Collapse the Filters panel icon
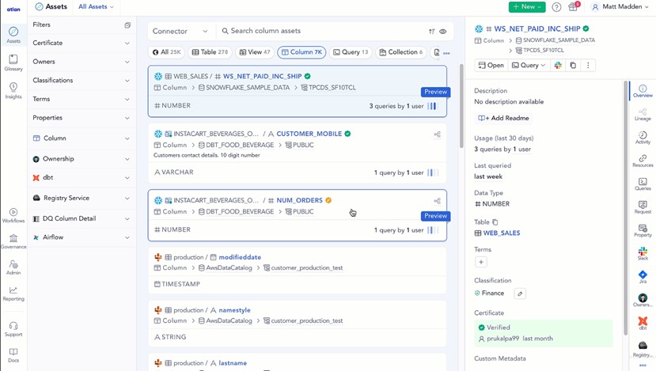The height and width of the screenshot is (371, 656). point(127,25)
